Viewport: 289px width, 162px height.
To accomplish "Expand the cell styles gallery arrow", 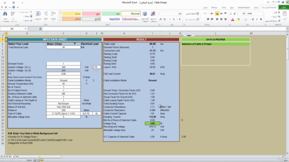I will pyautogui.click(x=60, y=20).
